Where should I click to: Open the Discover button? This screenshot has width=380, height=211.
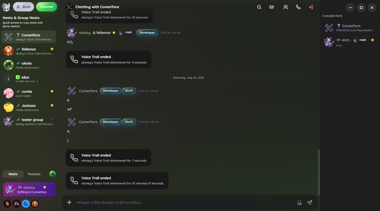[x=46, y=7]
